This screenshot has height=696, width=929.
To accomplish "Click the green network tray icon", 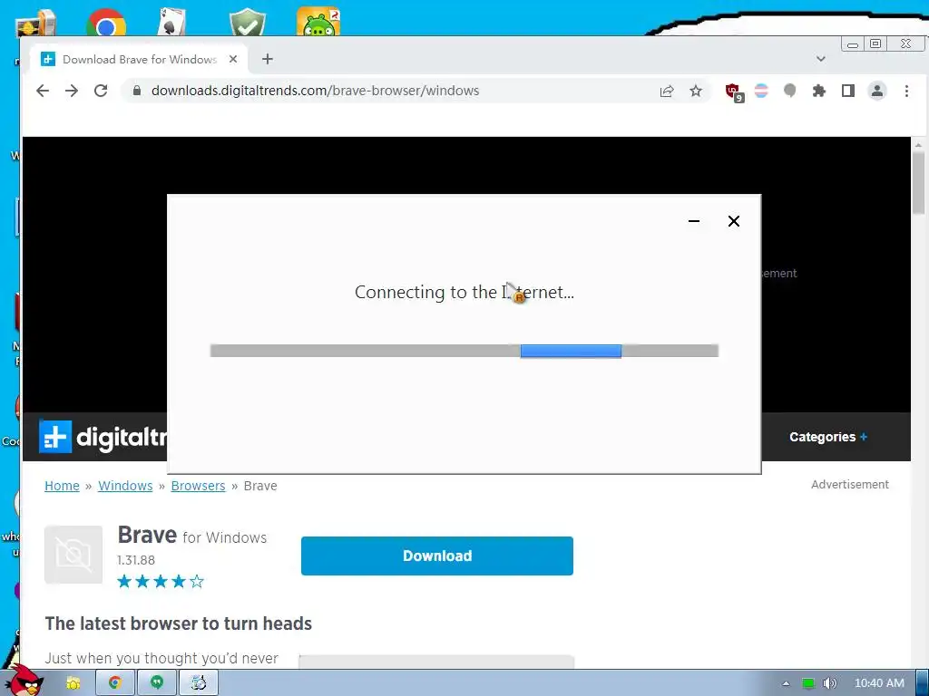I will tap(808, 683).
